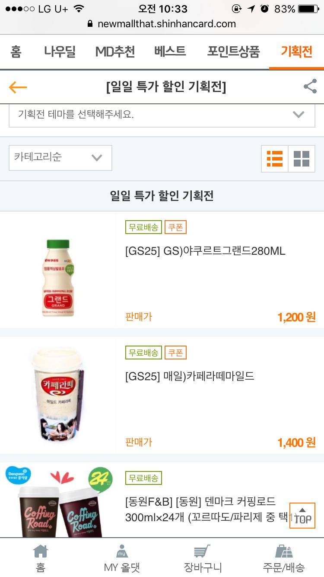Switch to grid view layout
This screenshot has width=324, height=577.
(301, 159)
